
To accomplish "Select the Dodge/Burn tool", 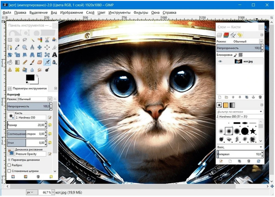I will point(47,70).
